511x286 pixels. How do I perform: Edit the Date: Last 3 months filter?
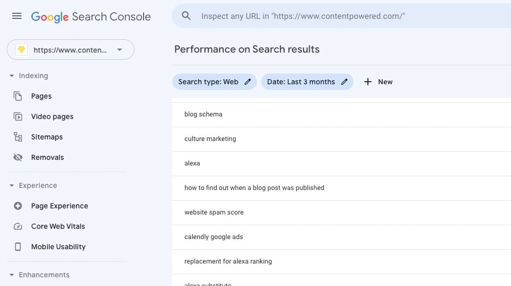(x=307, y=82)
